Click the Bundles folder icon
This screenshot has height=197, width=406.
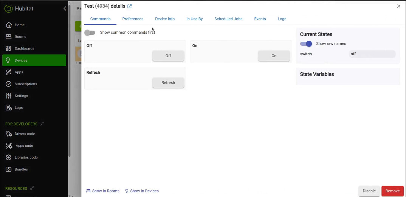tap(8, 169)
